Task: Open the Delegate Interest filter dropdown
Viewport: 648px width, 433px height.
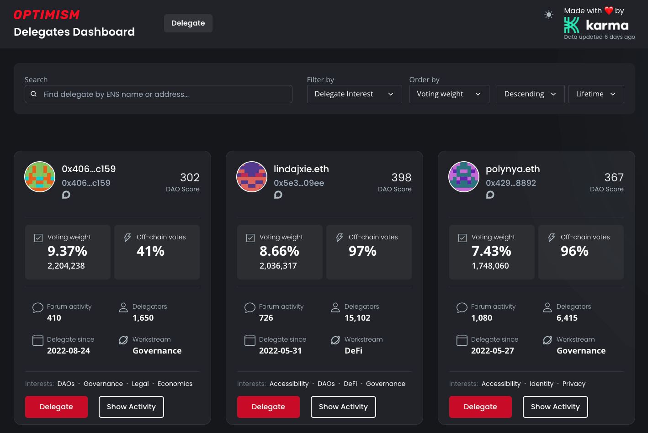Action: point(354,94)
